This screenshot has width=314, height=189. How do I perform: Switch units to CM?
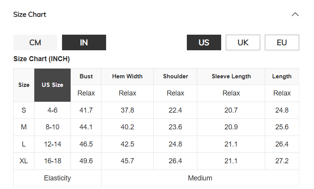point(35,42)
